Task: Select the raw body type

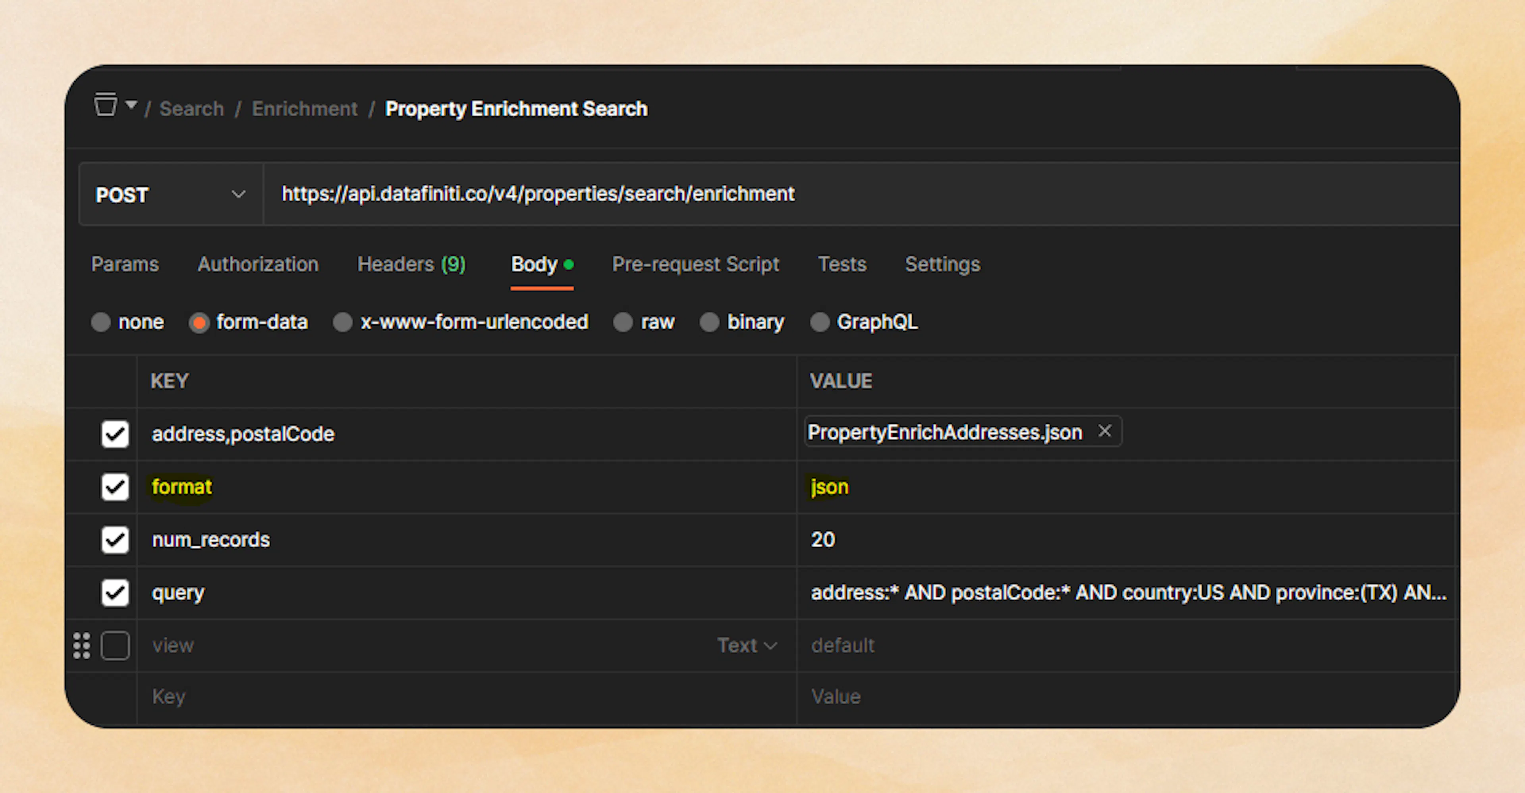Action: (623, 322)
